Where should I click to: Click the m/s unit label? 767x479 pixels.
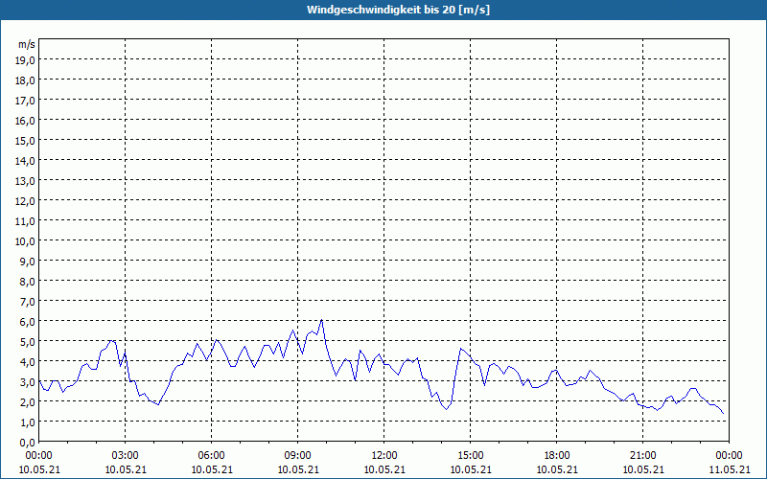point(27,44)
